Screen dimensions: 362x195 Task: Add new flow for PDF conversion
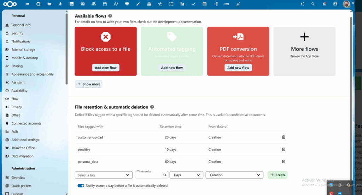click(x=238, y=68)
